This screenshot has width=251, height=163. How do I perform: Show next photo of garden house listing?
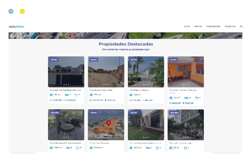point(161,125)
